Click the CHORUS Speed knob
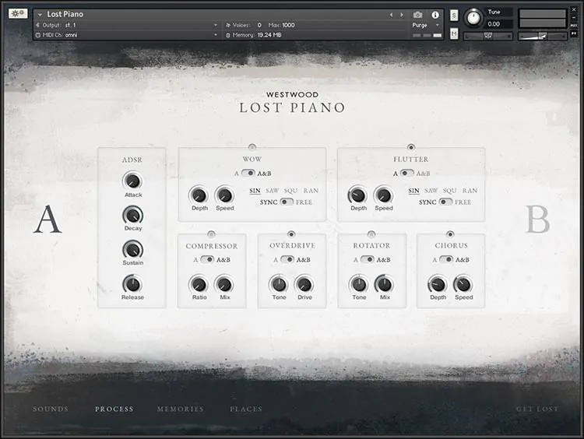Image resolution: width=584 pixels, height=439 pixels. pyautogui.click(x=463, y=284)
